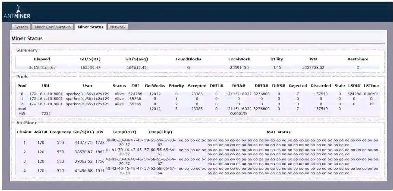This screenshot has width=393, height=191.
Task: Select pool 0 Diff value 524288
Action: tap(135, 94)
